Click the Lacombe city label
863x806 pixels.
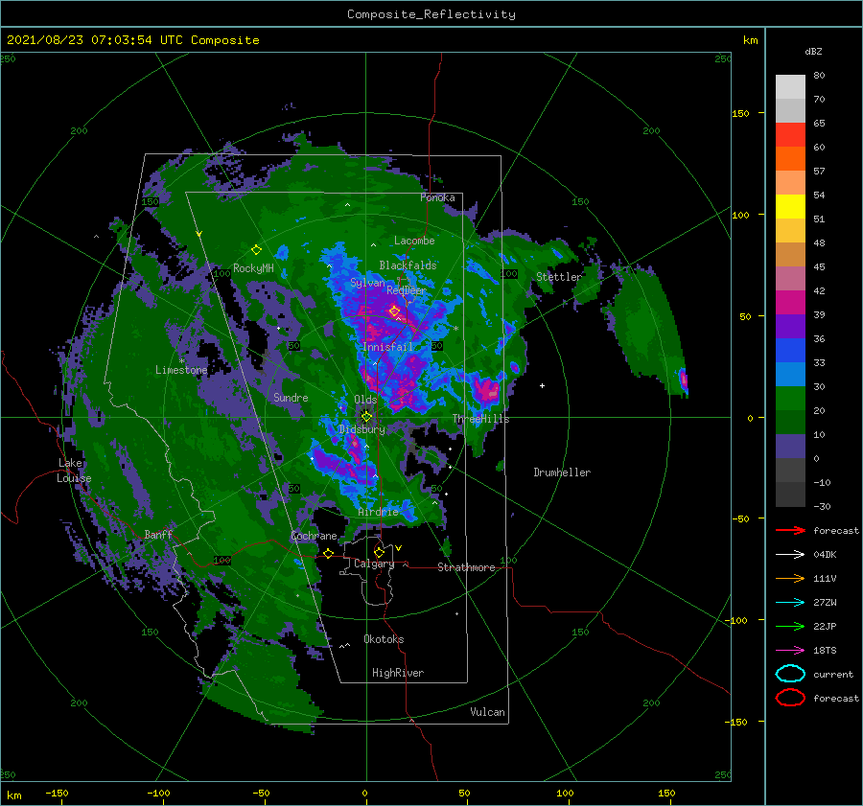point(414,241)
